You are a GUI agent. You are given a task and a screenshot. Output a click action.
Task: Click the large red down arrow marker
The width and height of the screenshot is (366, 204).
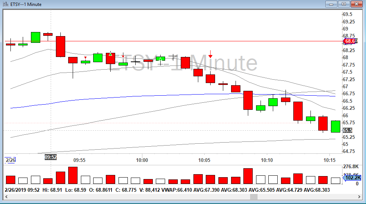211,54
